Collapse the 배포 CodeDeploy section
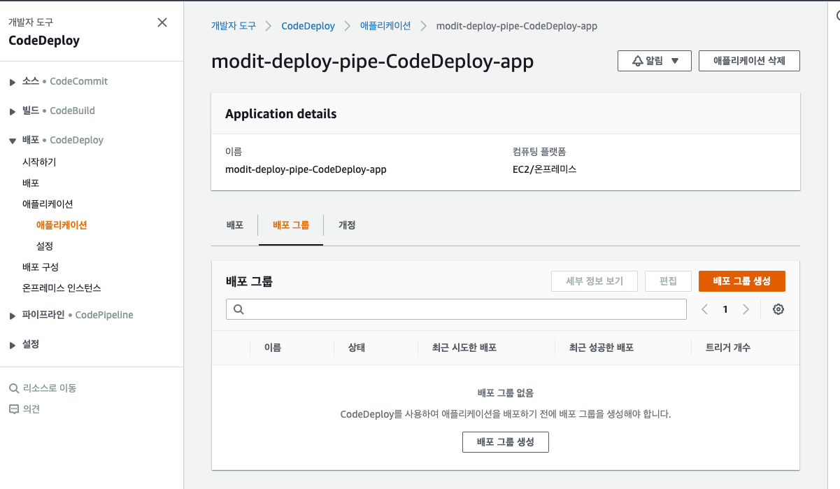 tap(13, 141)
